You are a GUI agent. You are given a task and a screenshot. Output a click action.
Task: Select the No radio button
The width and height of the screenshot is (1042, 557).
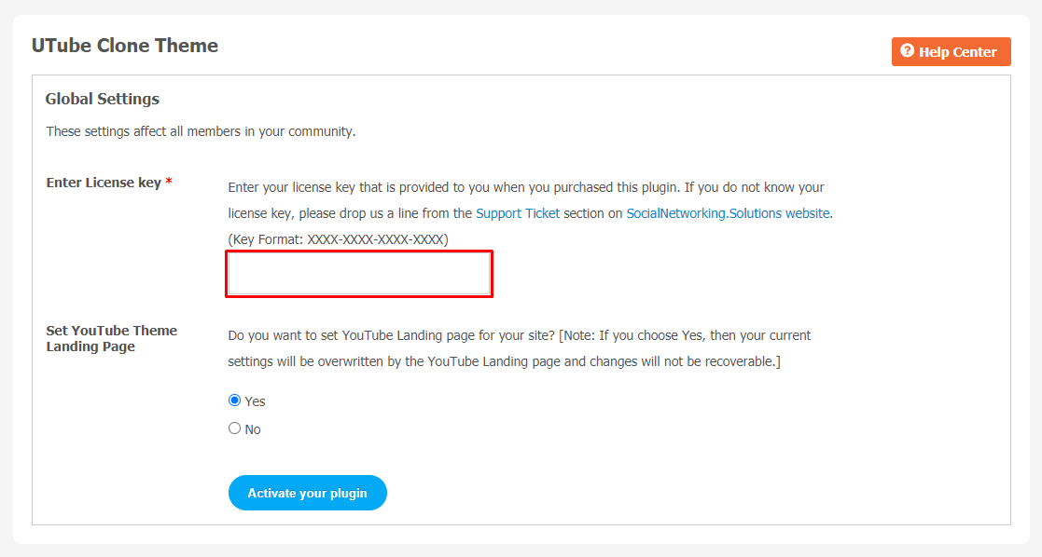coord(234,428)
